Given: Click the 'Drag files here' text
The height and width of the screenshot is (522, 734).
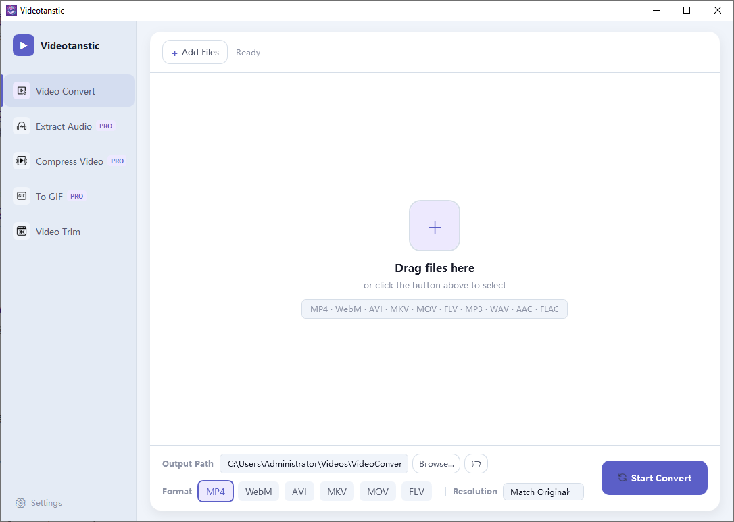Looking at the screenshot, I should point(435,268).
